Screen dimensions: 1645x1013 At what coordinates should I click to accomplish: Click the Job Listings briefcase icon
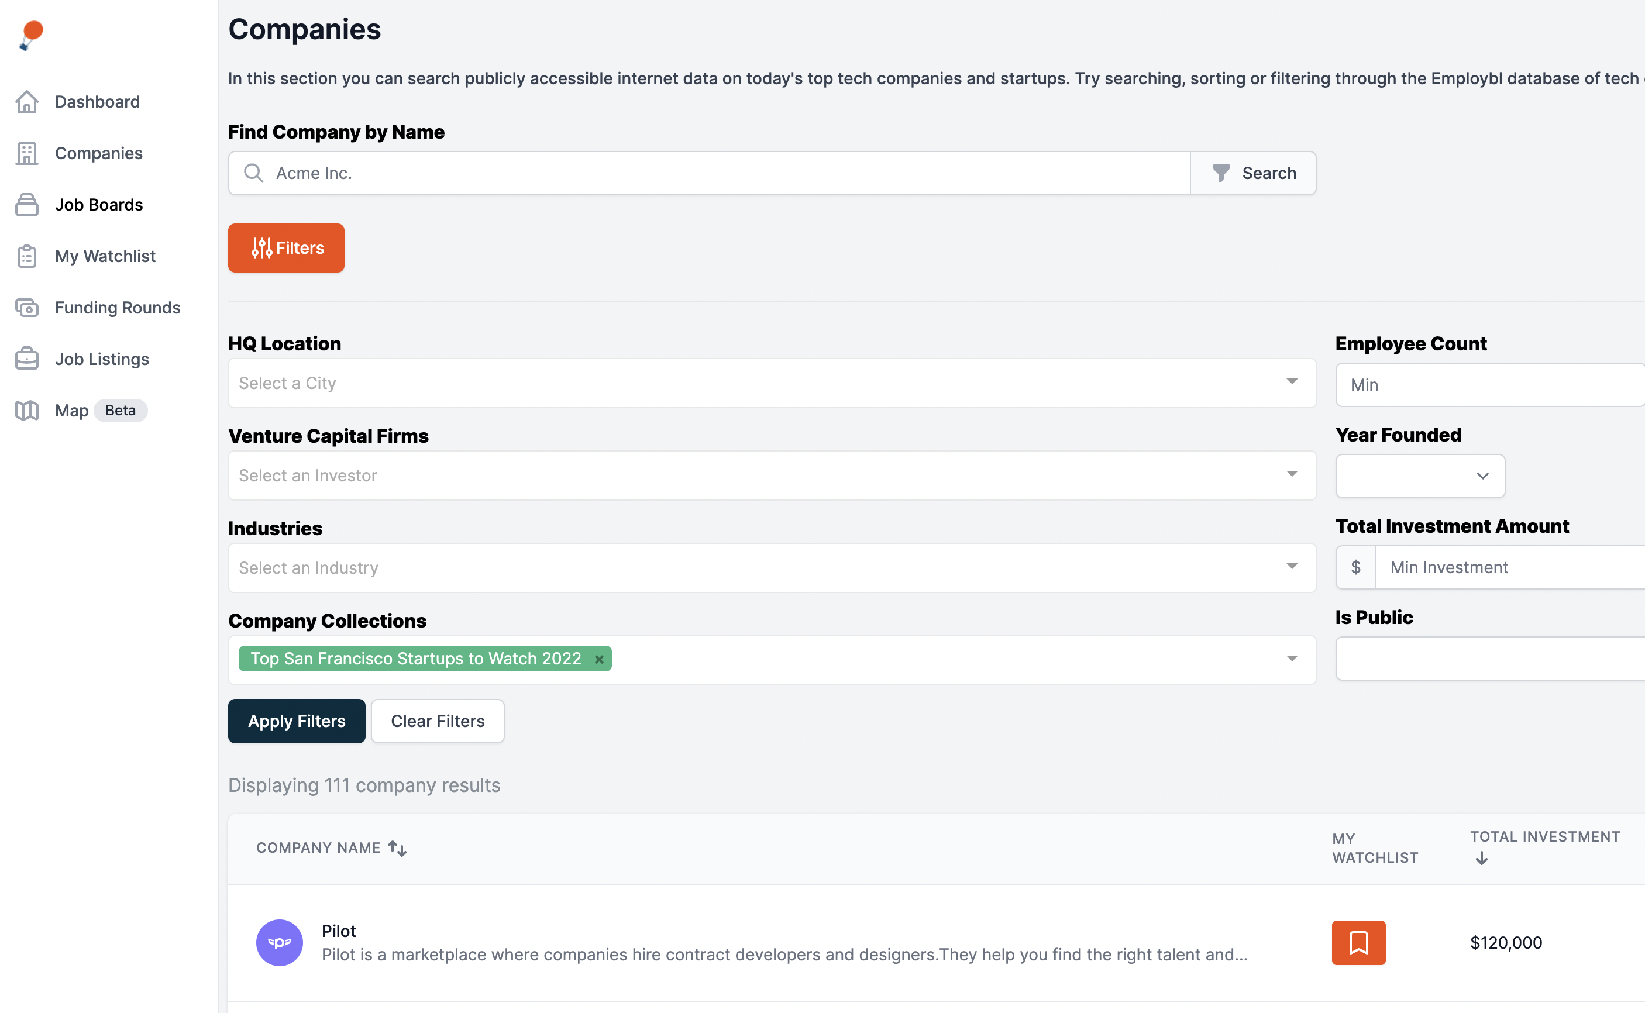27,359
